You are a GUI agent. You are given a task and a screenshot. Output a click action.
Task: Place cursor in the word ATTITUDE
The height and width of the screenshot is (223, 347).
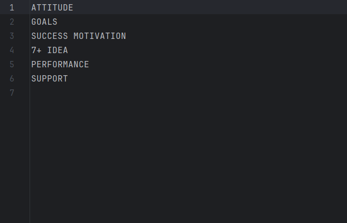(x=52, y=8)
